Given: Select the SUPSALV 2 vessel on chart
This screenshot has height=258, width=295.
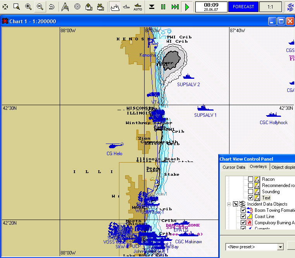Looking at the screenshot, I should 188,77.
